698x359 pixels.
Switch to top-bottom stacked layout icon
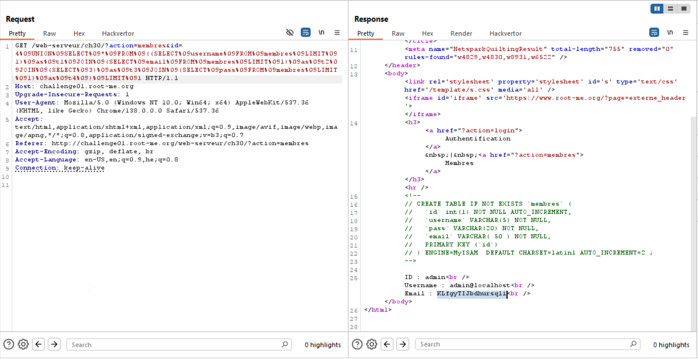pos(670,8)
